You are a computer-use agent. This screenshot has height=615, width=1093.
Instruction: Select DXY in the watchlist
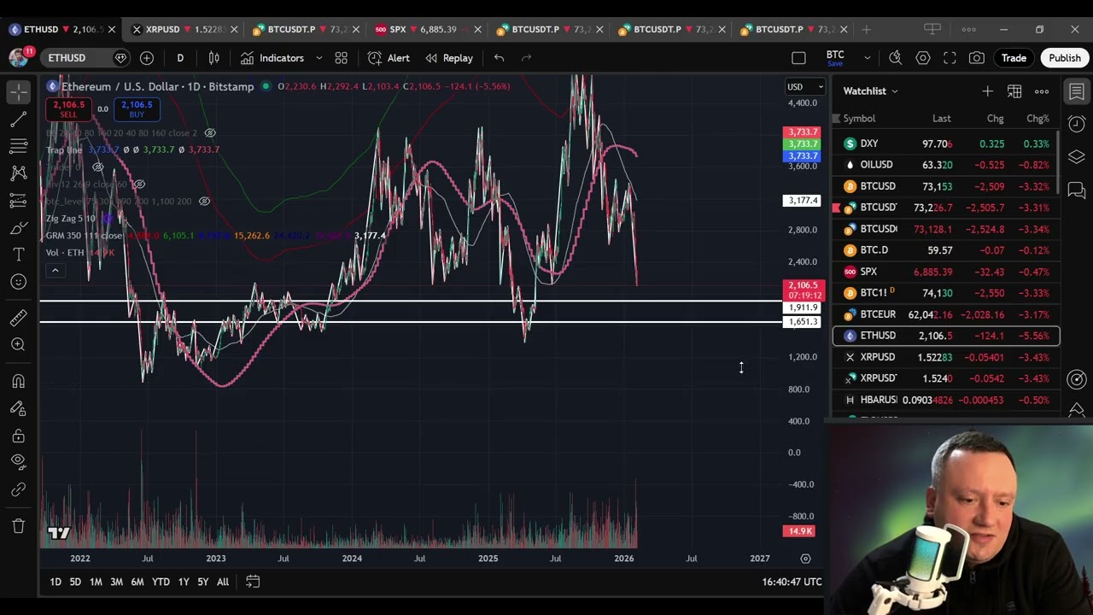(946, 143)
